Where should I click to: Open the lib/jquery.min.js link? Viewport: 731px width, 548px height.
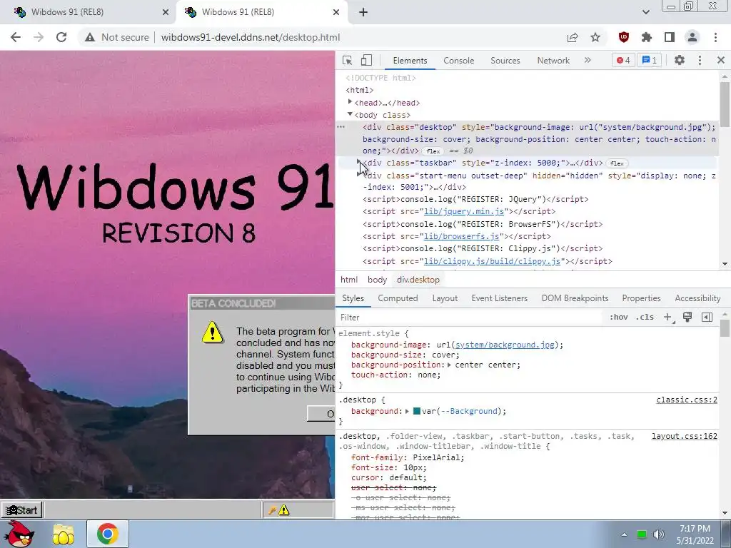coord(464,211)
